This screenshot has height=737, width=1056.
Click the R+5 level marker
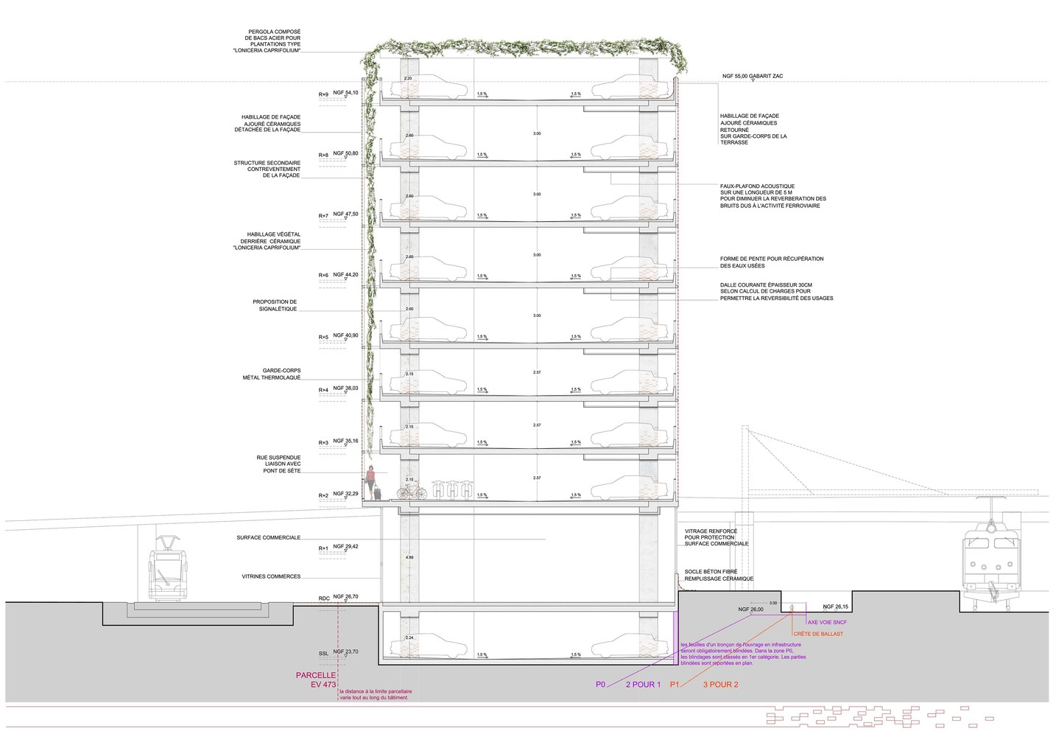coord(323,338)
